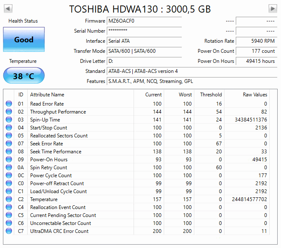Select the Throughput Performance raw value 82

coord(264,112)
